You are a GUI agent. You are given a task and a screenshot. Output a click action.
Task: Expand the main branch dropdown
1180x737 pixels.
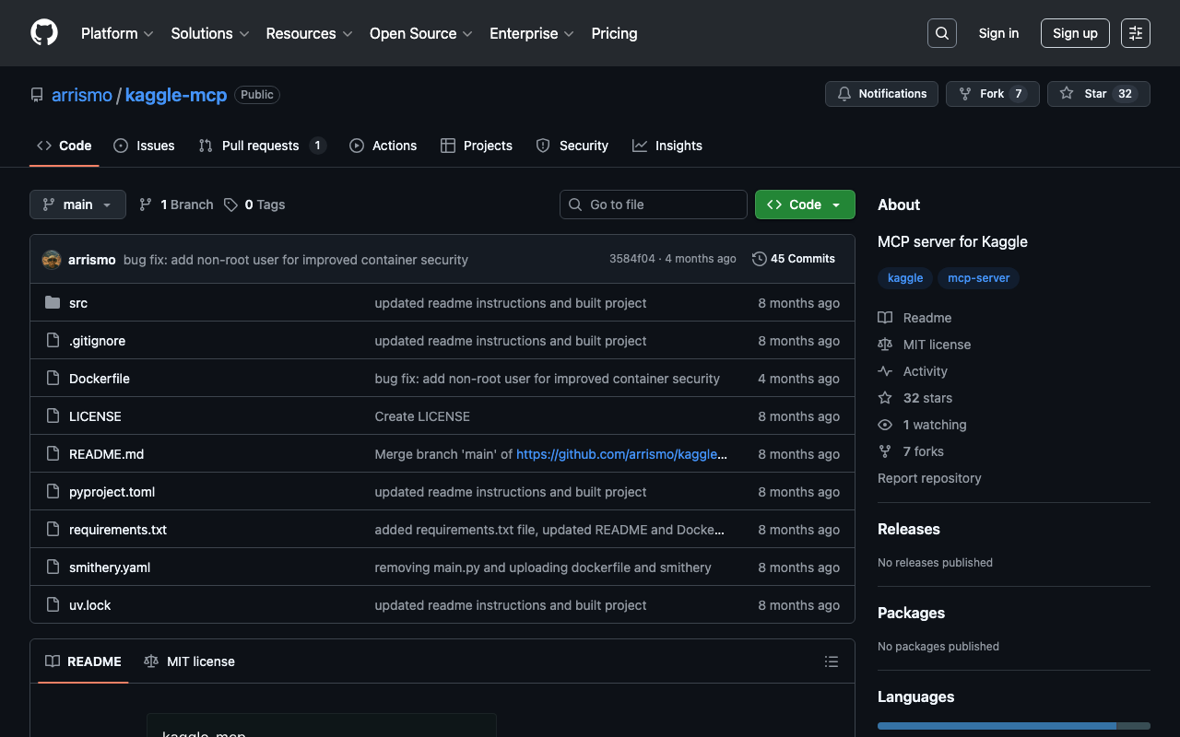coord(77,205)
